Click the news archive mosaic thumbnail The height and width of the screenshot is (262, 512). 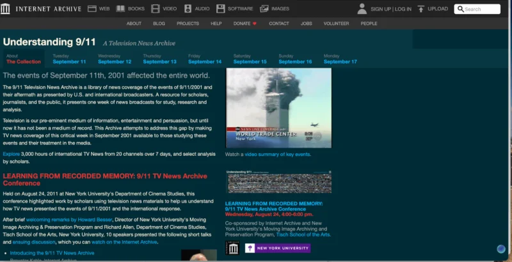coord(278,181)
